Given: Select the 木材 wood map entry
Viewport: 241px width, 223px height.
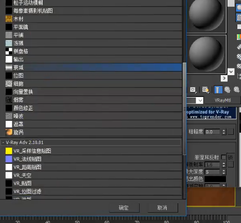Looking at the screenshot, I should click(93, 19).
